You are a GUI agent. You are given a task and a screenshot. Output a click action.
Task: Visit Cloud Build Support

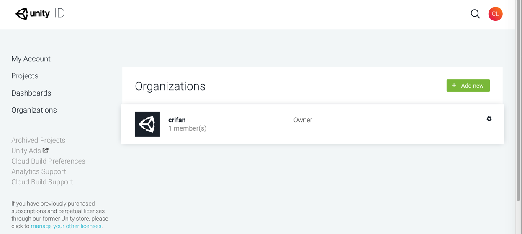[42, 182]
